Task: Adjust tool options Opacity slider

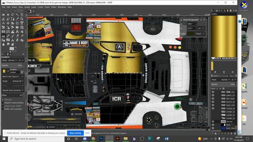Action: (13, 65)
